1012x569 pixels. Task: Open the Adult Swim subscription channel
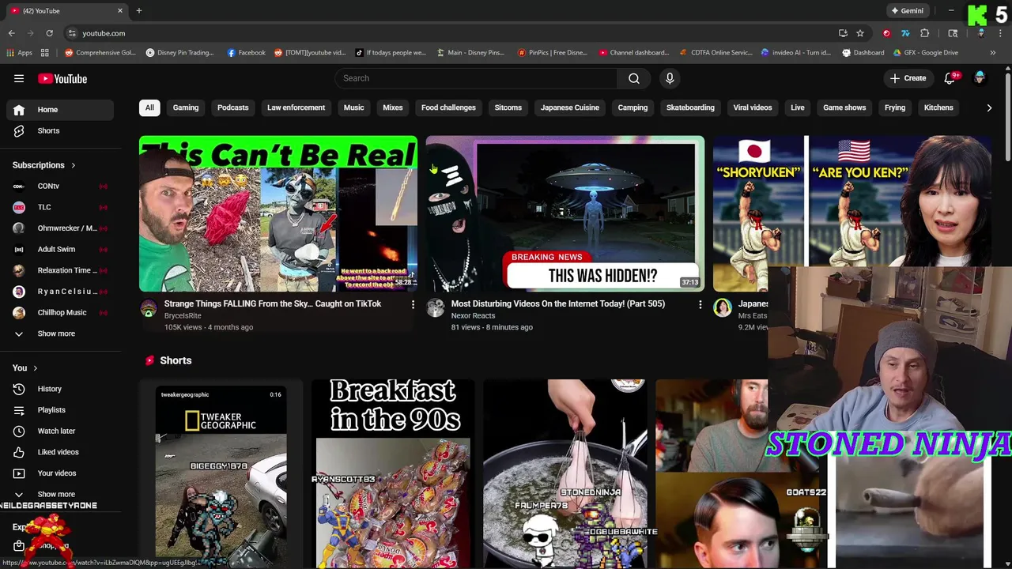pyautogui.click(x=57, y=250)
